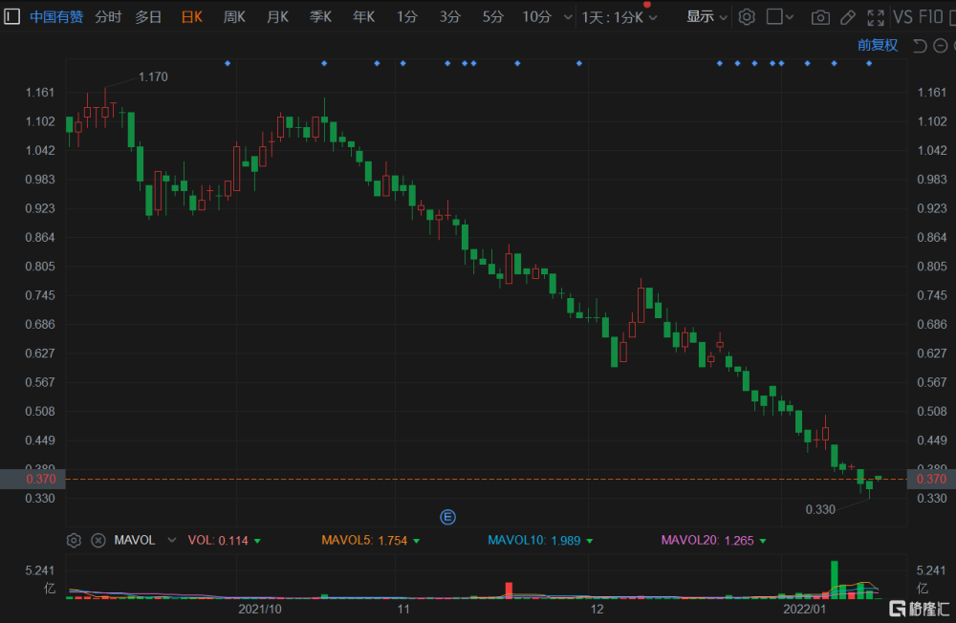956x623 pixels.
Task: Click the 0.330 low price label
Action: coord(820,509)
